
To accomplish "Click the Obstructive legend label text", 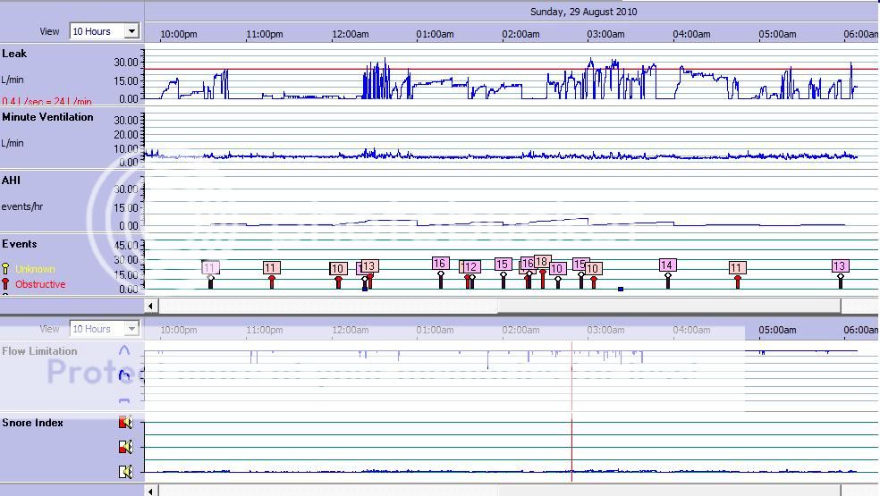I will click(x=40, y=284).
